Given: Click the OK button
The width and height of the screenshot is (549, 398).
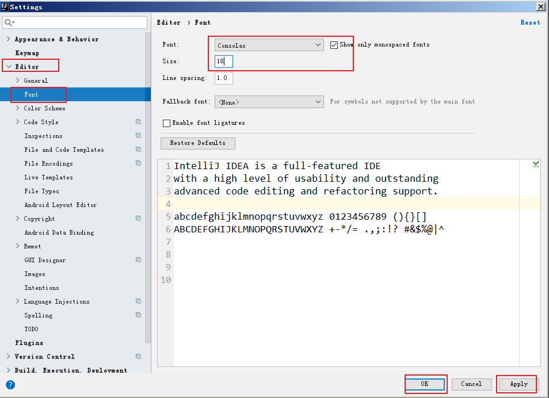Looking at the screenshot, I should 425,384.
